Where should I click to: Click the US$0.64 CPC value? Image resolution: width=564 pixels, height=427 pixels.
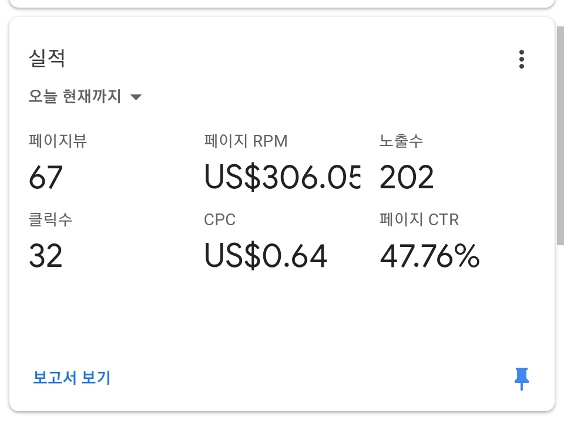pos(266,256)
